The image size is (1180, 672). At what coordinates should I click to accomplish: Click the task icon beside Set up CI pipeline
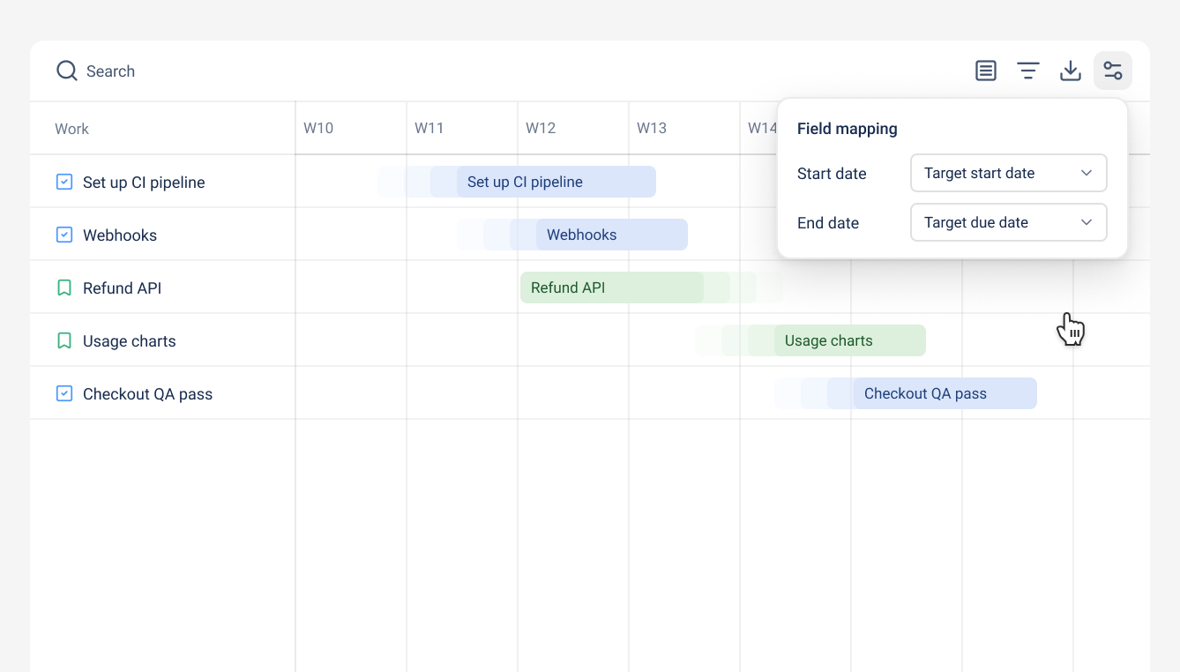(x=64, y=182)
